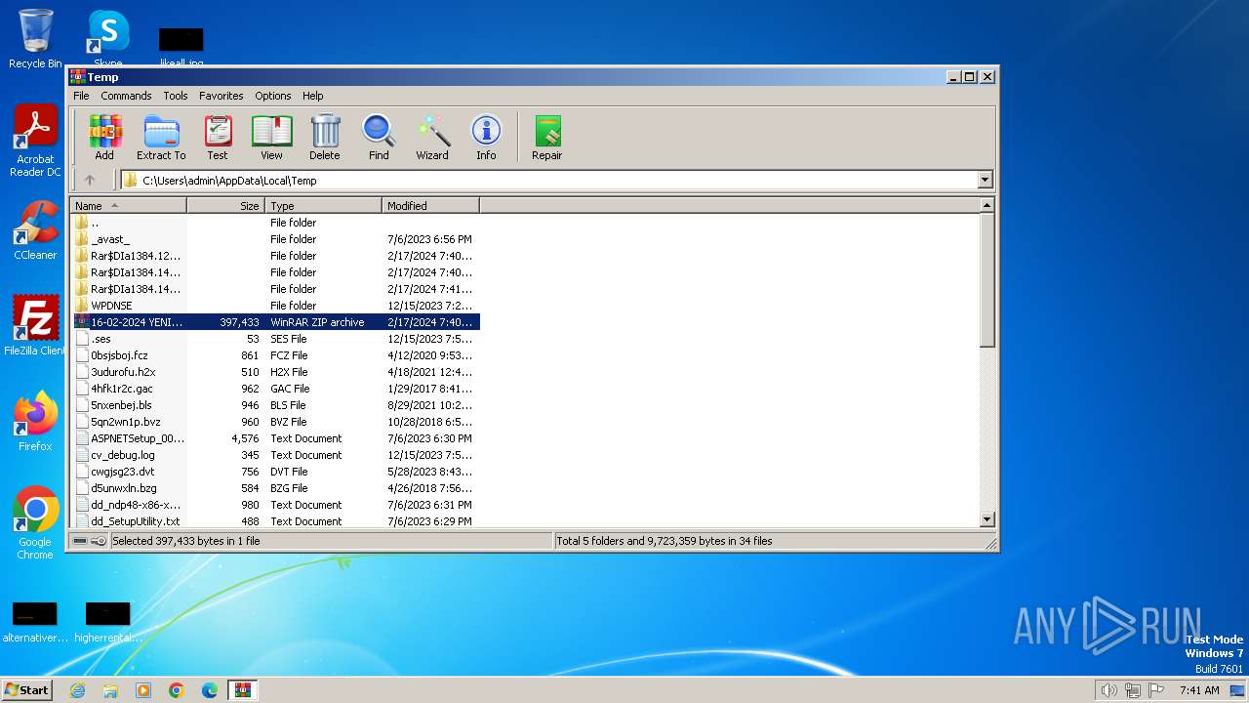Sort by Size column header

click(x=225, y=206)
